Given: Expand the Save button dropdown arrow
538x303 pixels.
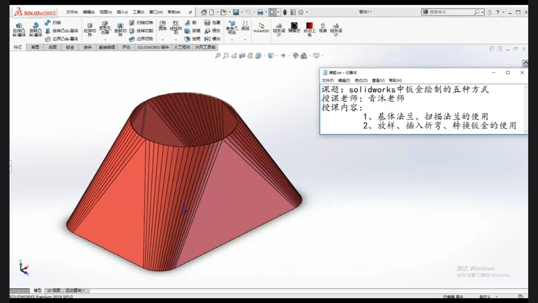Looking at the screenshot, I should [242, 12].
